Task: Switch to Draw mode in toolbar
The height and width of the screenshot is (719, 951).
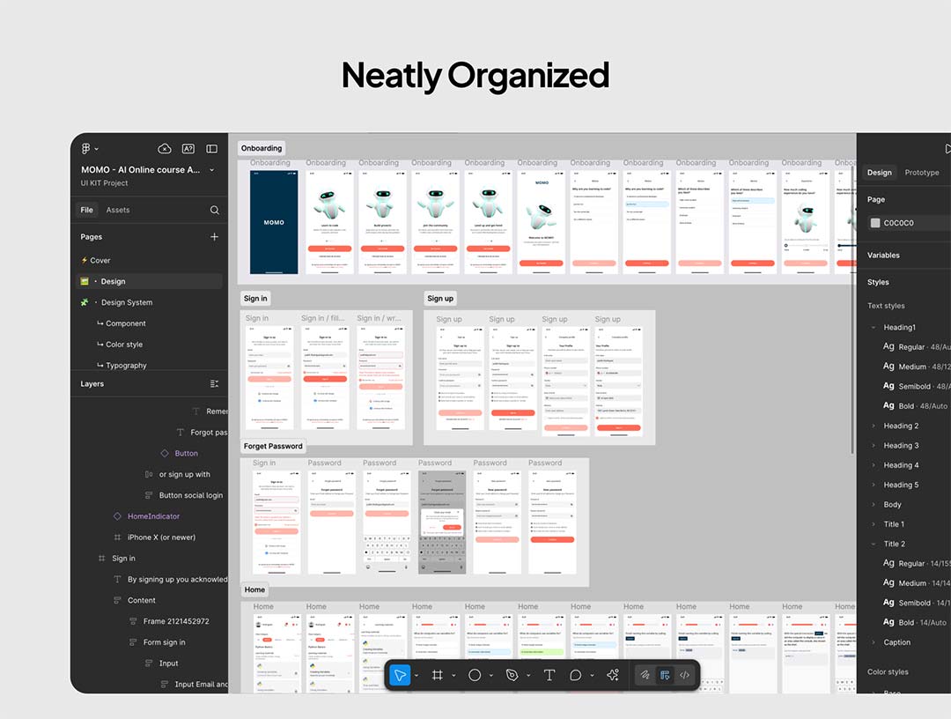Action: [645, 675]
